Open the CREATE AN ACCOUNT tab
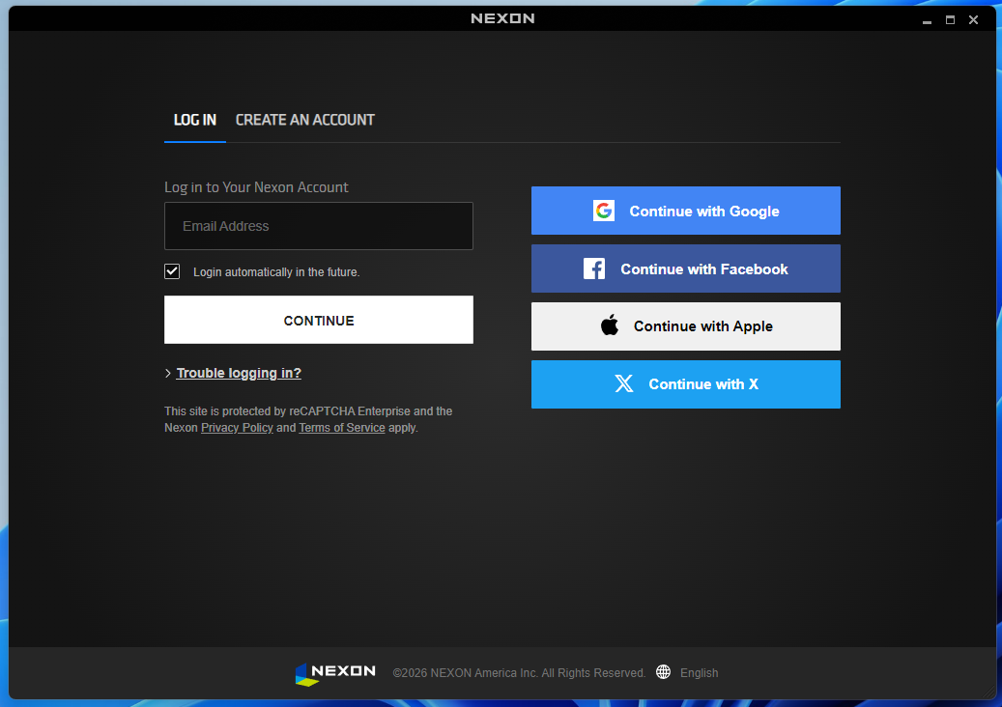This screenshot has height=707, width=1002. point(304,120)
